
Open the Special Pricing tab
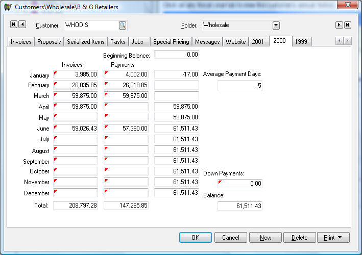171,42
